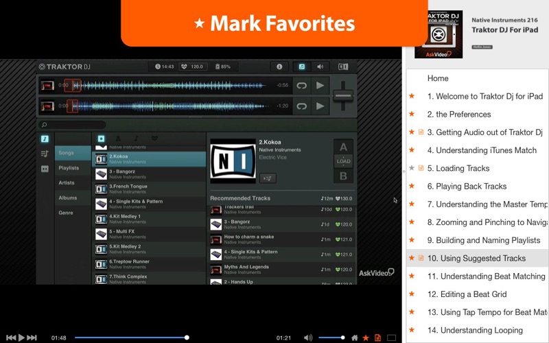Image resolution: width=549 pixels, height=343 pixels.
Task: Mute the player volume speaker icon
Action: (x=308, y=338)
